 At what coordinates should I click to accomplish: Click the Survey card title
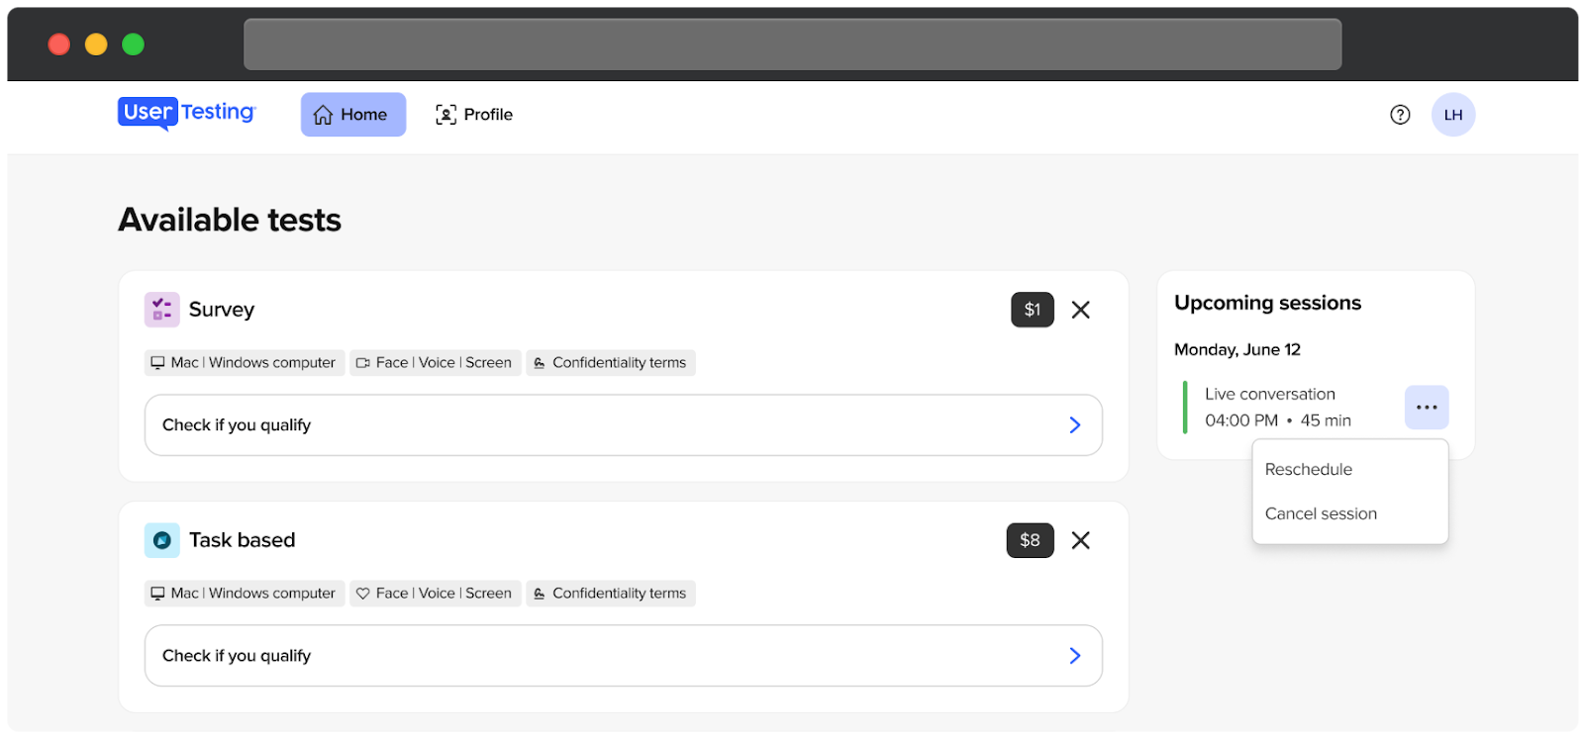222,310
